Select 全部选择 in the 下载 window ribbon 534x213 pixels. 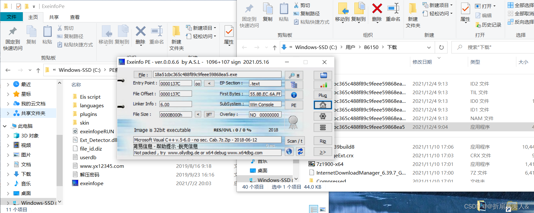coord(521,5)
